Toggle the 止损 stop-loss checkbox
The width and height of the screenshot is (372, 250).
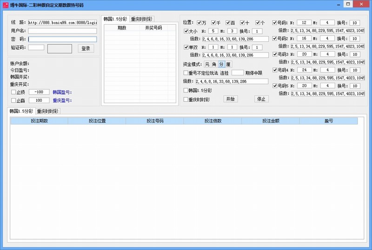coord(13,92)
